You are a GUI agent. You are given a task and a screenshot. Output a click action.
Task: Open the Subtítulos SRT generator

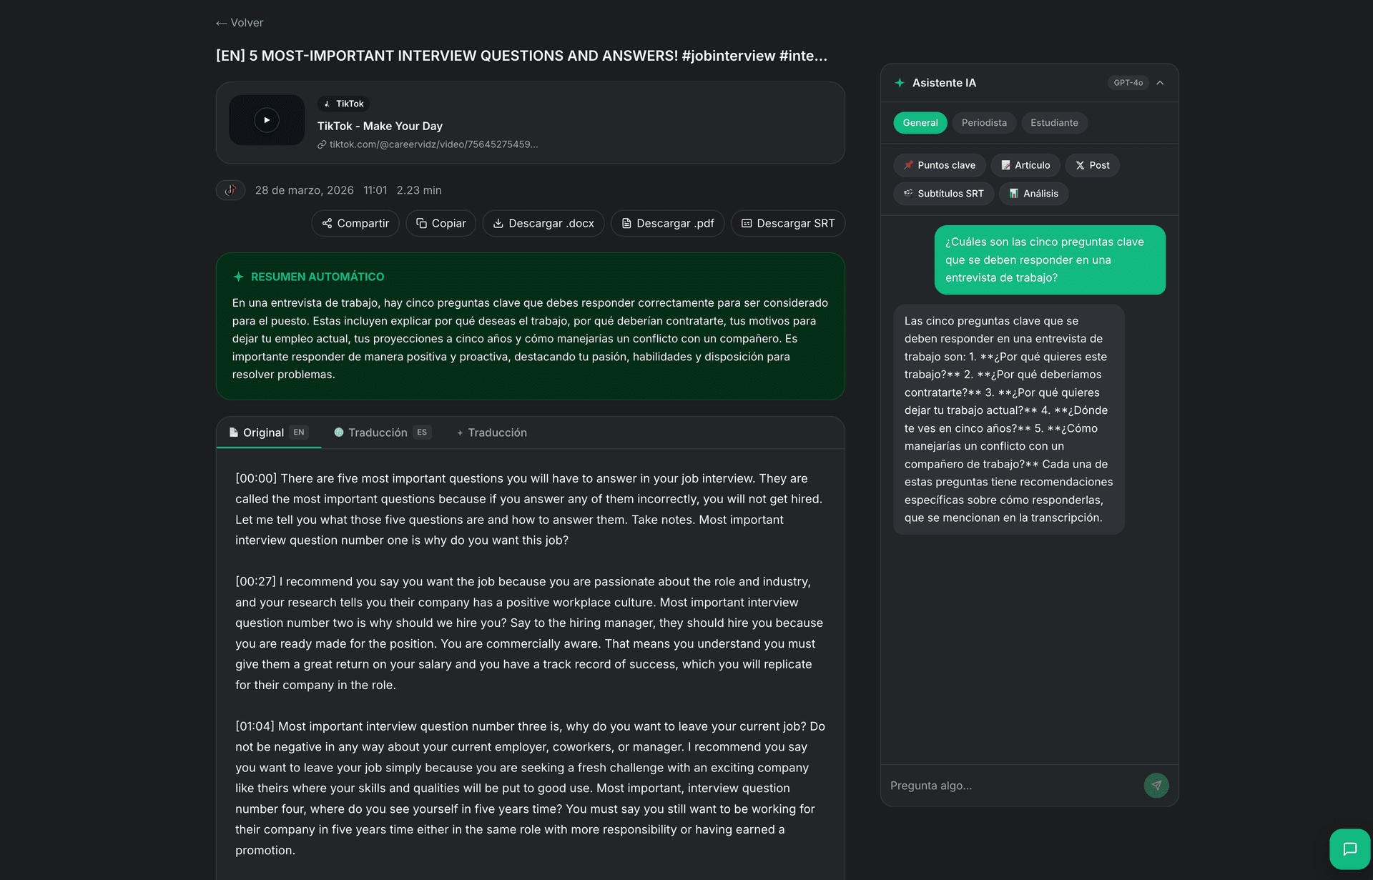pyautogui.click(x=943, y=193)
